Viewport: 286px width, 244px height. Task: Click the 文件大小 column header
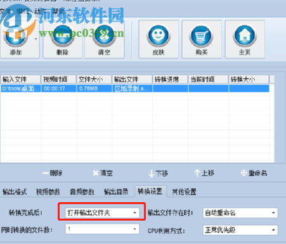point(94,79)
